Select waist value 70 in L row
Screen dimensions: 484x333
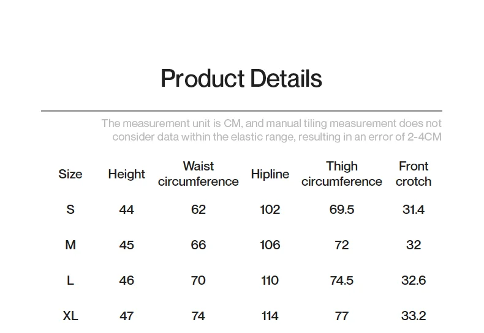click(198, 280)
